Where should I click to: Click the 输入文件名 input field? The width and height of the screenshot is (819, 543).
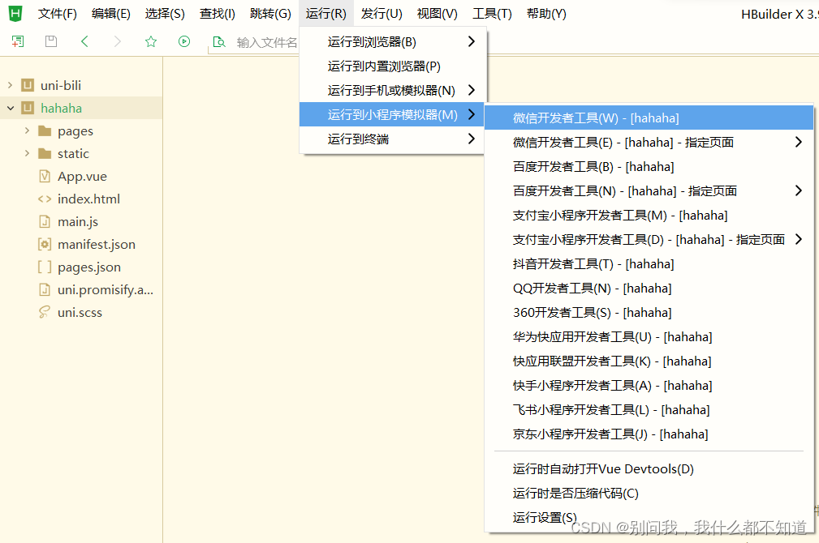(x=268, y=42)
